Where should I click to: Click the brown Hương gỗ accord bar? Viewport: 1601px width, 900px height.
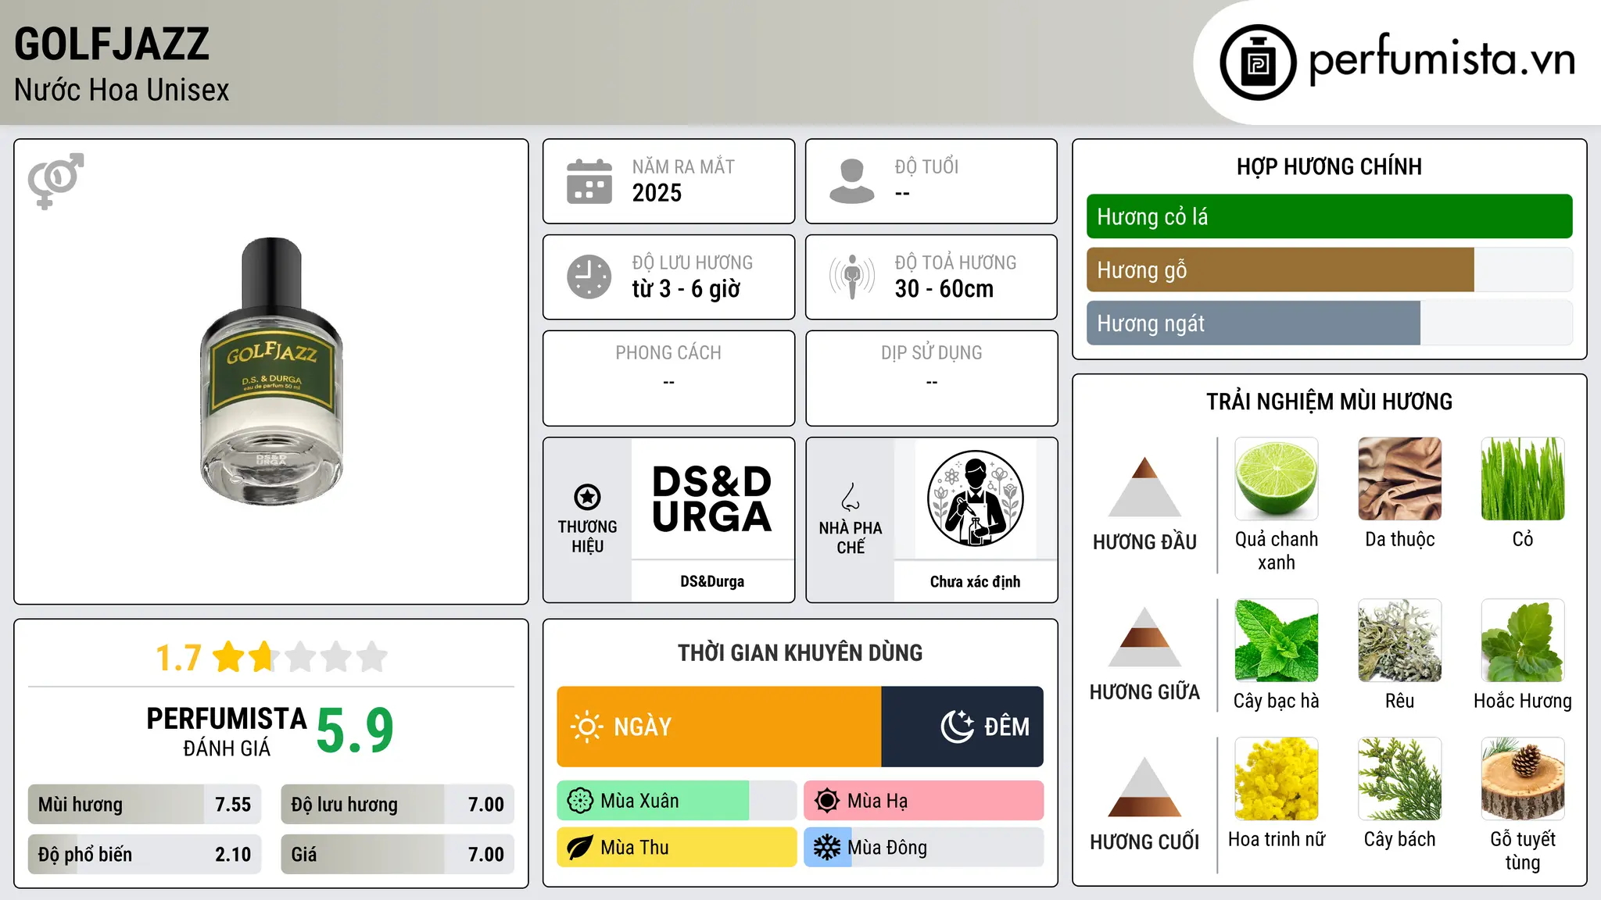1280,270
